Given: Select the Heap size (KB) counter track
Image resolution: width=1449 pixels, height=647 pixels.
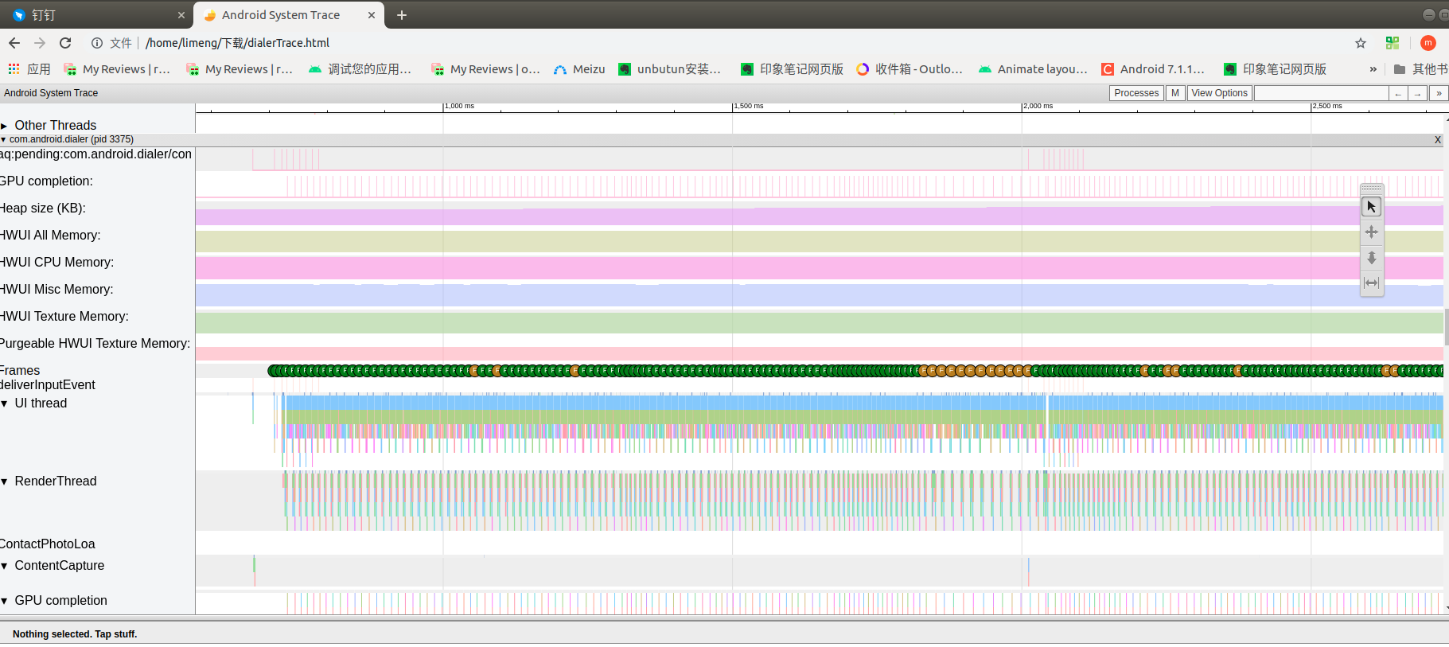Looking at the screenshot, I should (x=43, y=209).
